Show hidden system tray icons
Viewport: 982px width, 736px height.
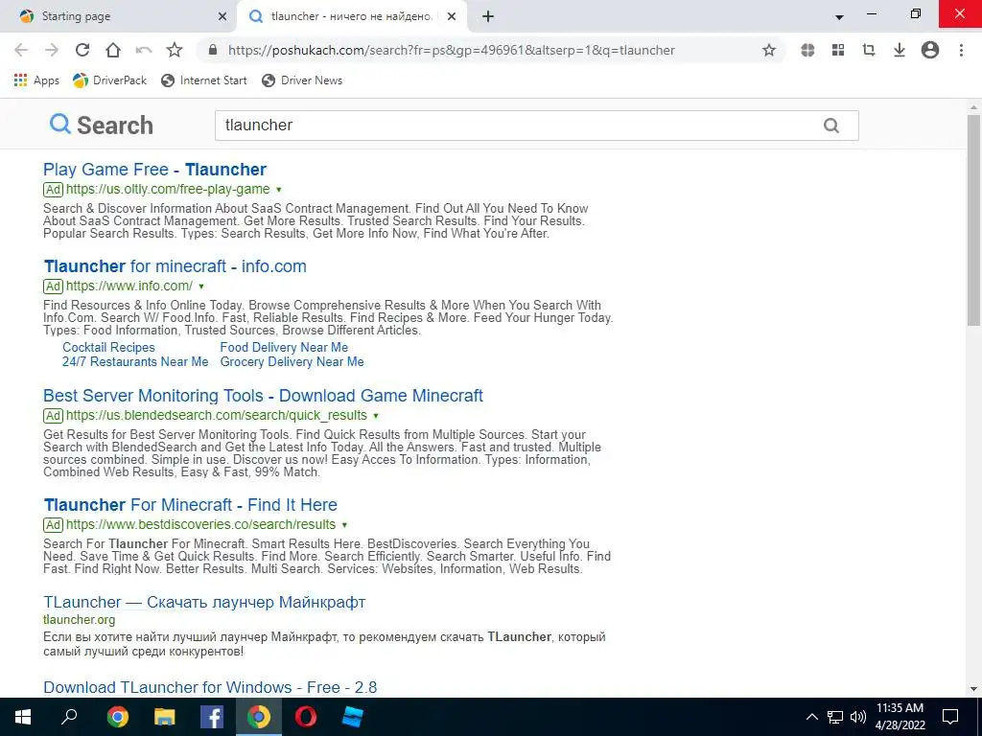(x=811, y=717)
